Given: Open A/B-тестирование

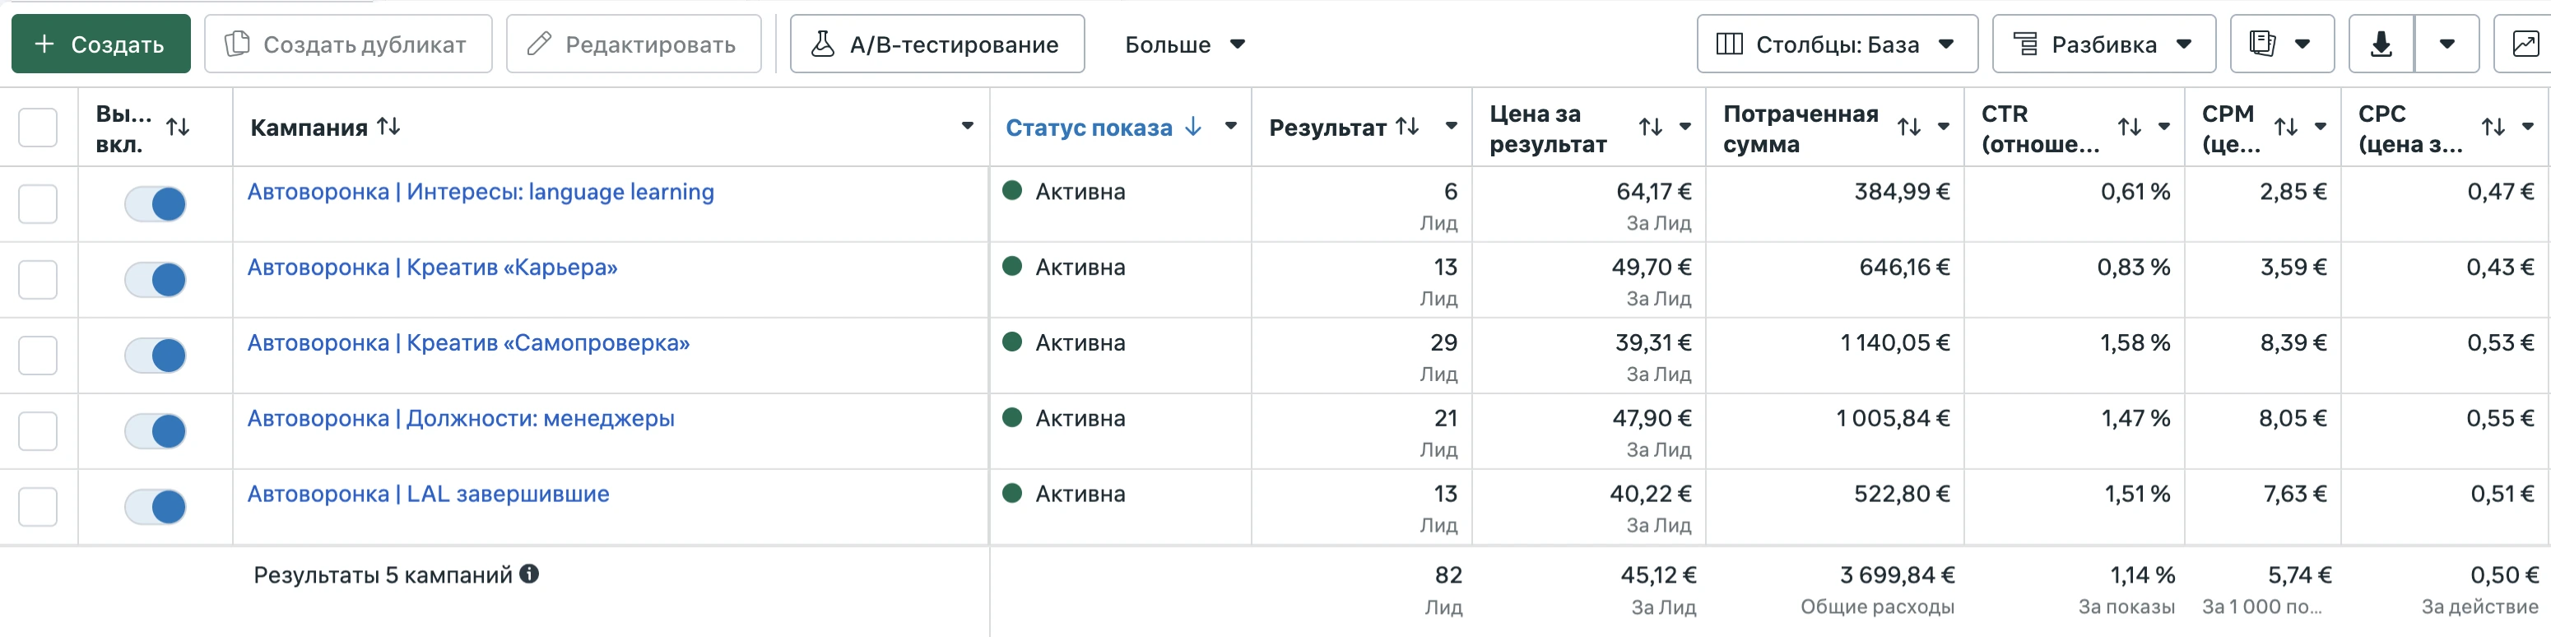Looking at the screenshot, I should coord(936,44).
